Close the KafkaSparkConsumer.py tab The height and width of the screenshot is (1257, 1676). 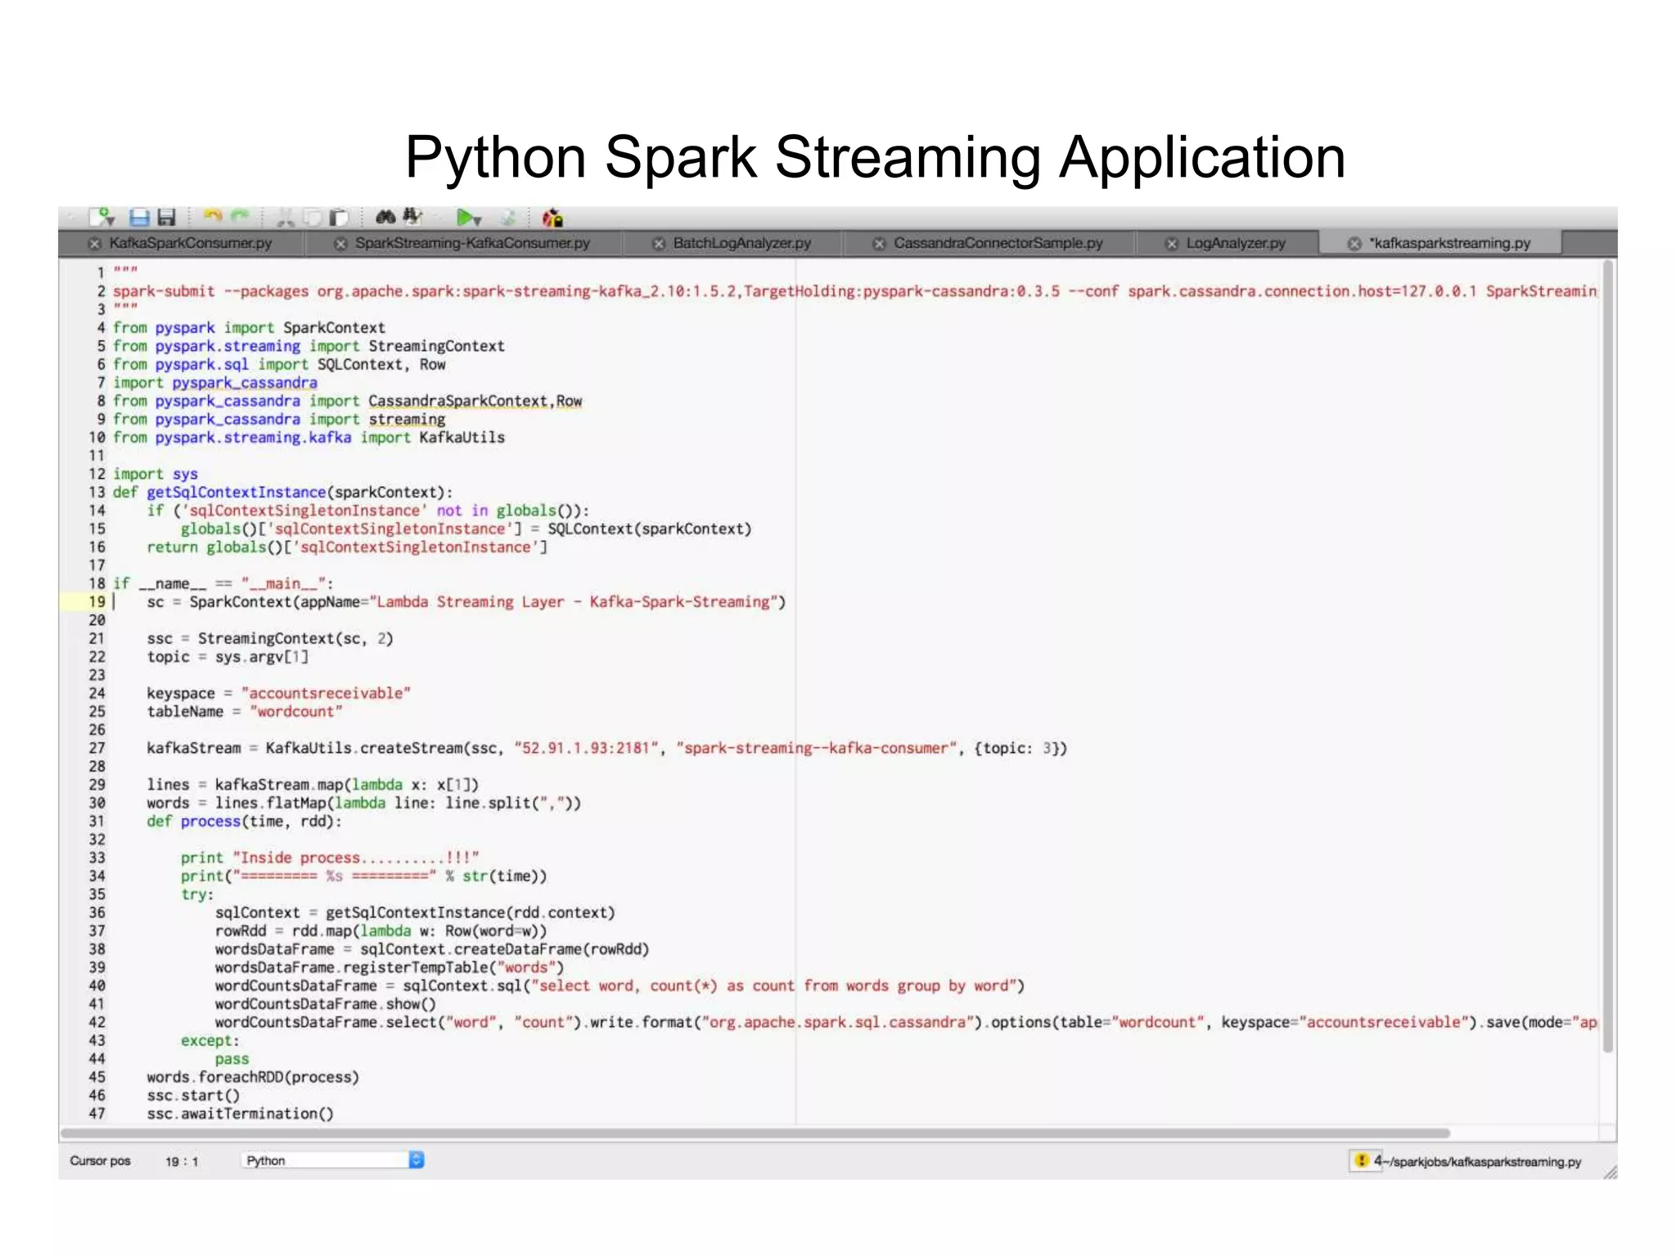pos(95,244)
